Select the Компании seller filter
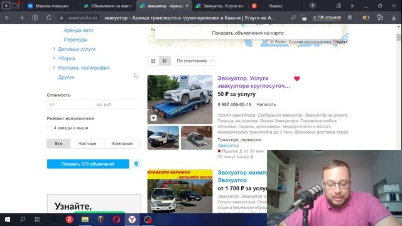This screenshot has width=402, height=226. tap(122, 144)
